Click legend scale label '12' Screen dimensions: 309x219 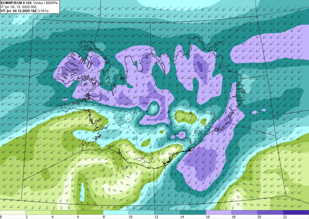click(156, 217)
